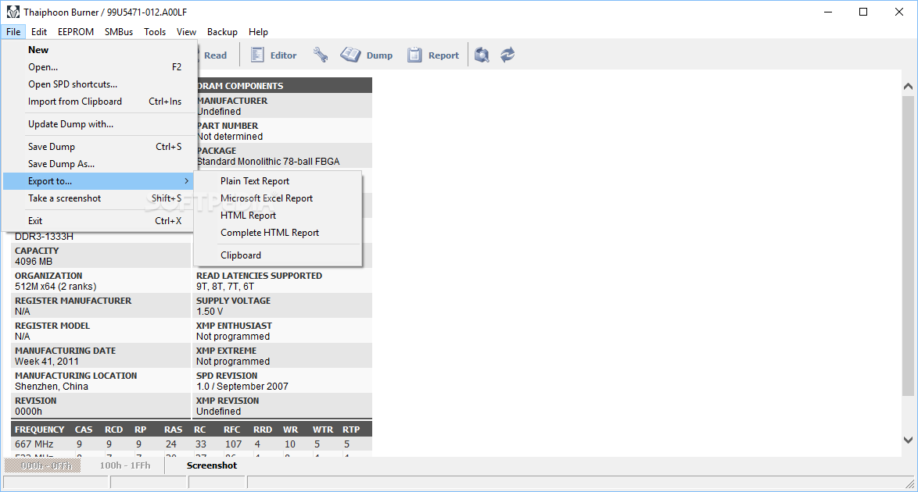Click the Report clipboard icon

pyautogui.click(x=414, y=55)
